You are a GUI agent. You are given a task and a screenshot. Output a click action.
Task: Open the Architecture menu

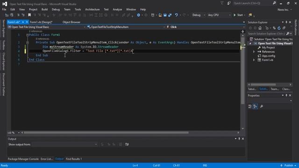point(93,9)
